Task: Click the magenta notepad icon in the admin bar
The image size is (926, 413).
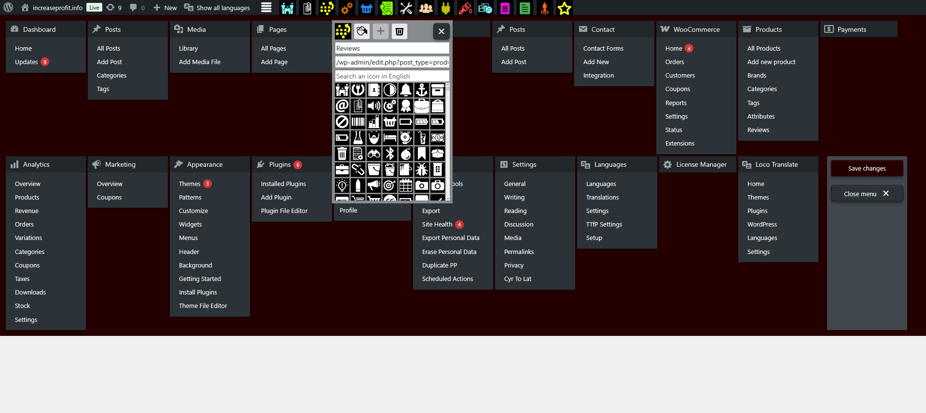Action: click(505, 8)
